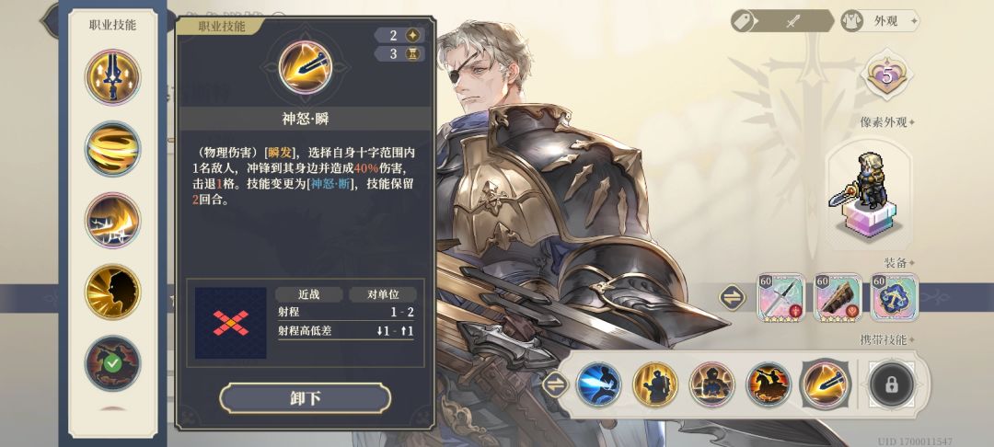The image size is (994, 447).
Task: Select the golden face silhouette skill
Action: coord(113,292)
